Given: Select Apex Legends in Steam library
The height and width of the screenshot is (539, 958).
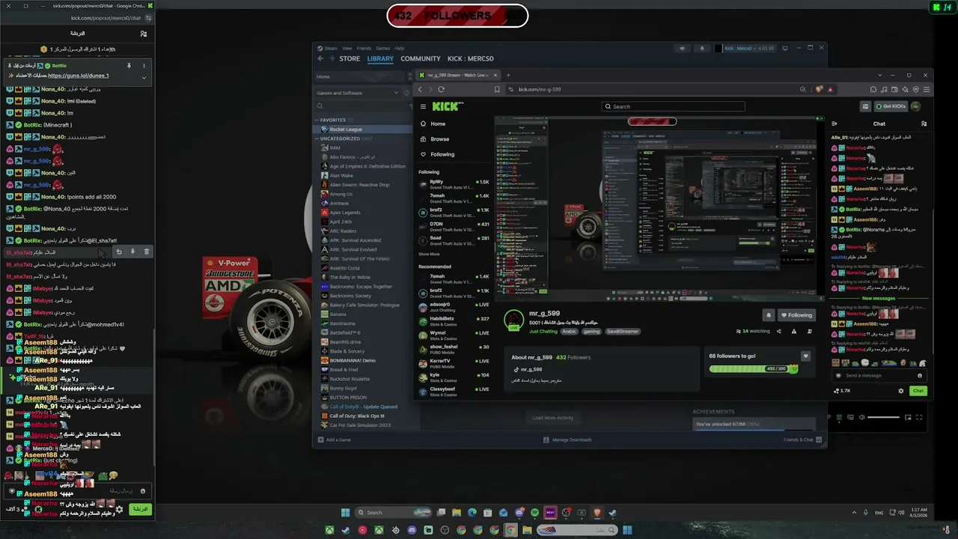Looking at the screenshot, I should click(x=345, y=213).
